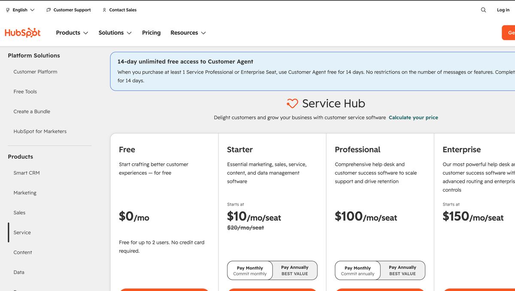Select Content in sidebar Products

pyautogui.click(x=23, y=252)
